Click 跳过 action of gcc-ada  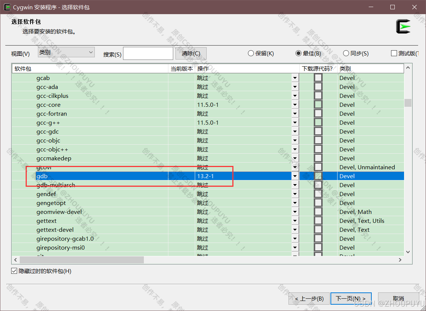pyautogui.click(x=203, y=87)
